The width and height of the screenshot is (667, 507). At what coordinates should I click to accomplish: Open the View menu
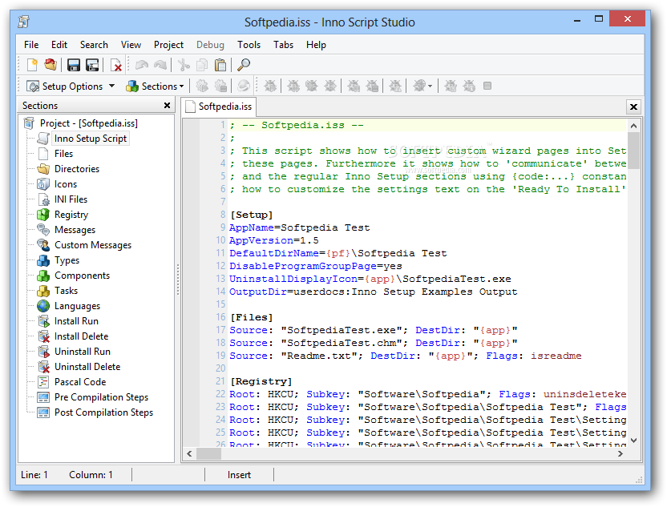point(131,45)
